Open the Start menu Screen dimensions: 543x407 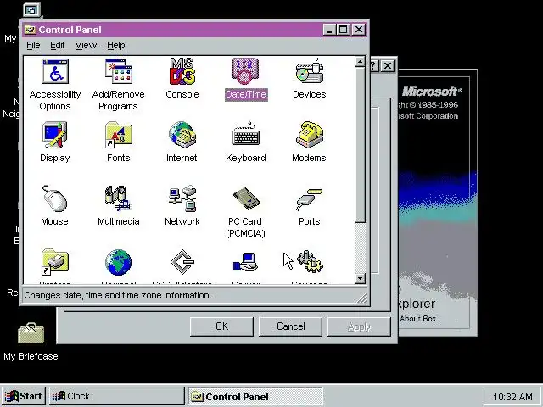pyautogui.click(x=24, y=396)
